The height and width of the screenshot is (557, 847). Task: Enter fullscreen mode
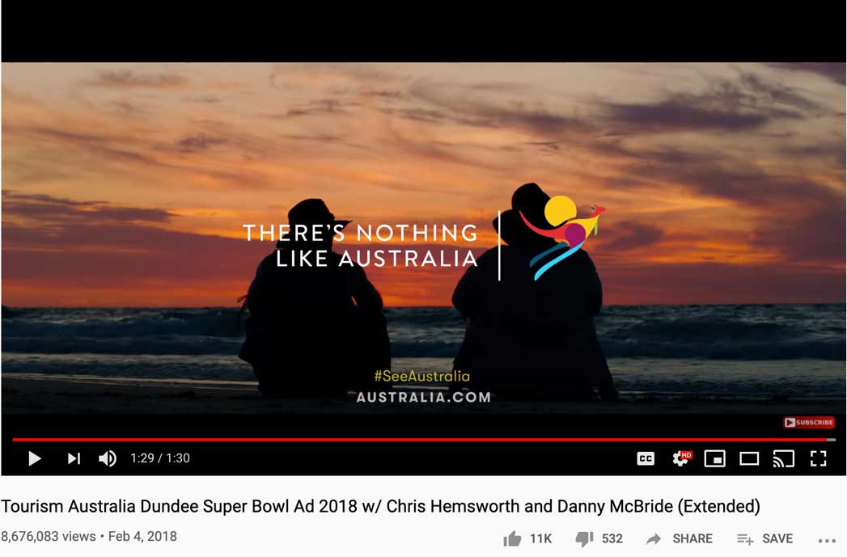tap(819, 458)
